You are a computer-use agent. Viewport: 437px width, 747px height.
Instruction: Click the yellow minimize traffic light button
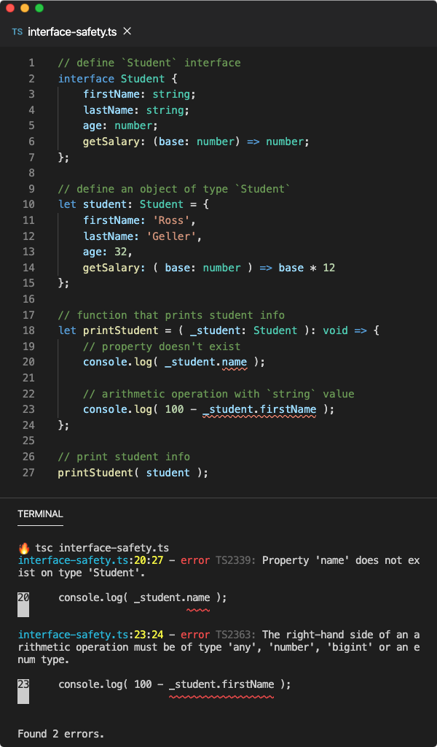(x=26, y=8)
